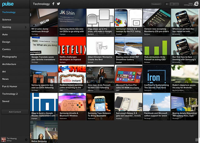Open Google Translate saves translations story
200x143 pixels.
click(x=44, y=50)
